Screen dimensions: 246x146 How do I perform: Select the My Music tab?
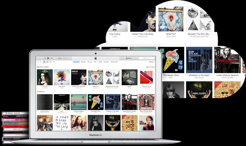click(76, 62)
